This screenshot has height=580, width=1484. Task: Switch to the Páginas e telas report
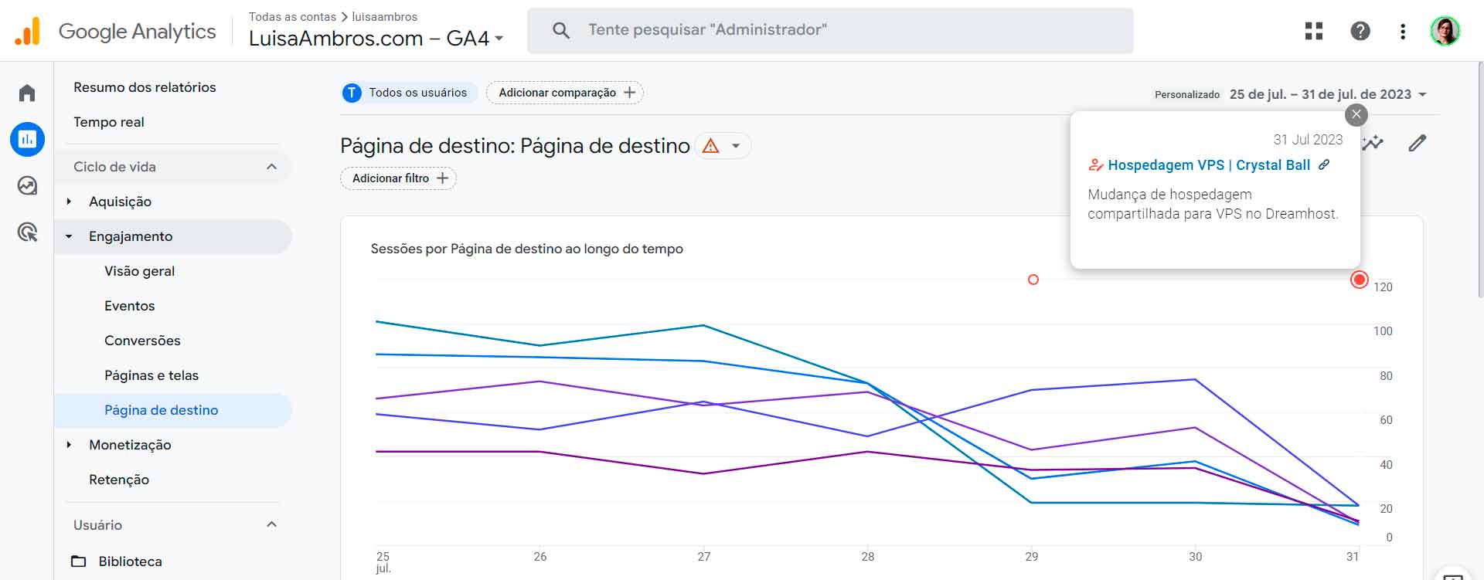(151, 375)
